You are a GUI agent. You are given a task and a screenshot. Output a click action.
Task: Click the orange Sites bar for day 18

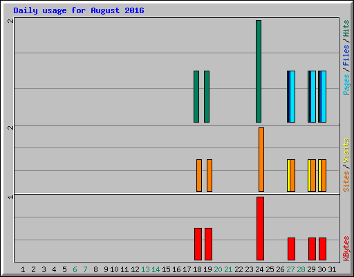click(x=199, y=175)
